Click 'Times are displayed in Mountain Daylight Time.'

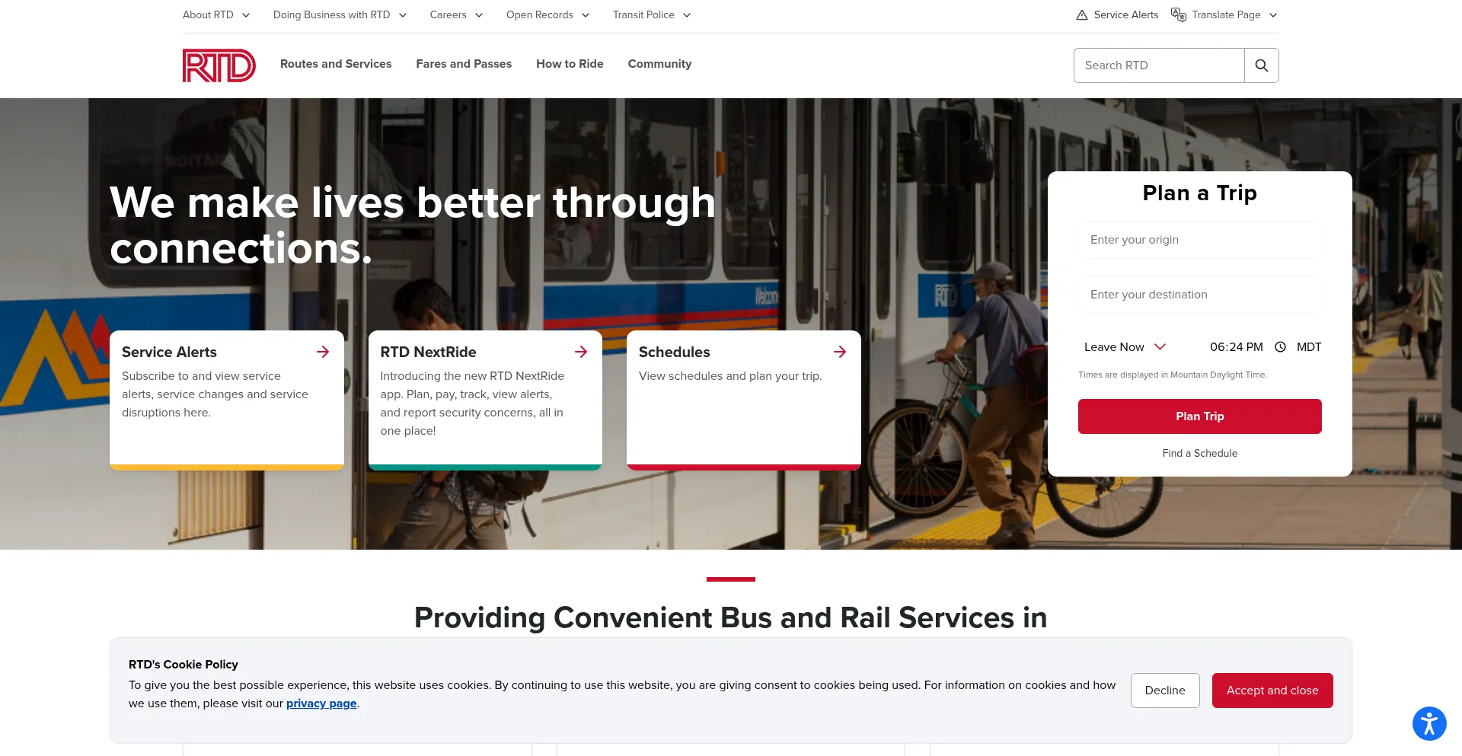[1173, 375]
